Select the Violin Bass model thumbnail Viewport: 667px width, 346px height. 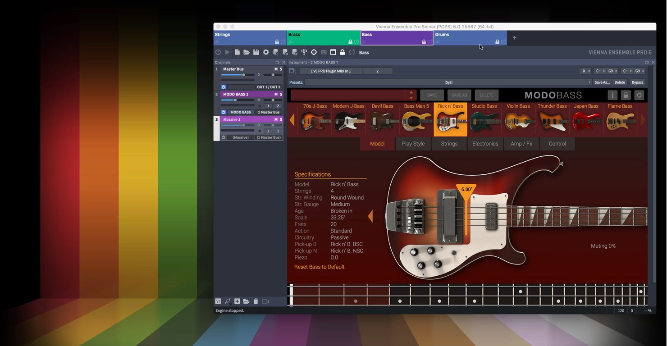pos(518,119)
